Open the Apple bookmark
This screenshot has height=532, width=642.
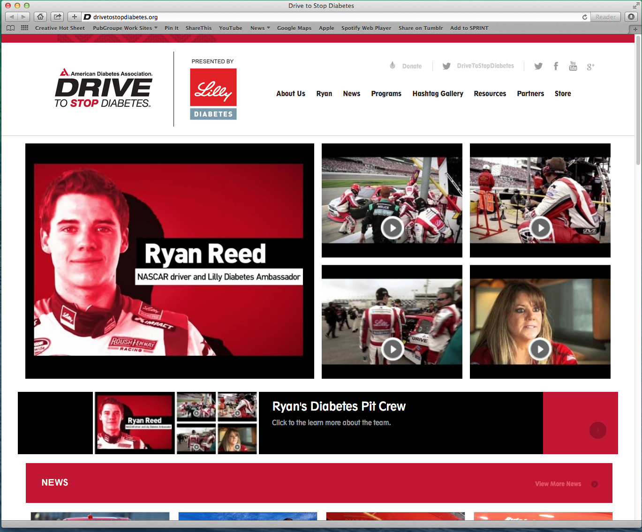(x=326, y=28)
